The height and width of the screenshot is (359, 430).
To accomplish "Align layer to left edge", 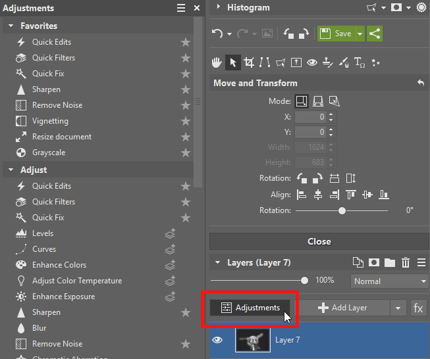I will tap(302, 195).
